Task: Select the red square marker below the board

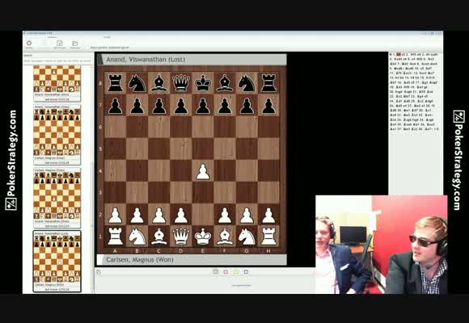Action: point(226,271)
